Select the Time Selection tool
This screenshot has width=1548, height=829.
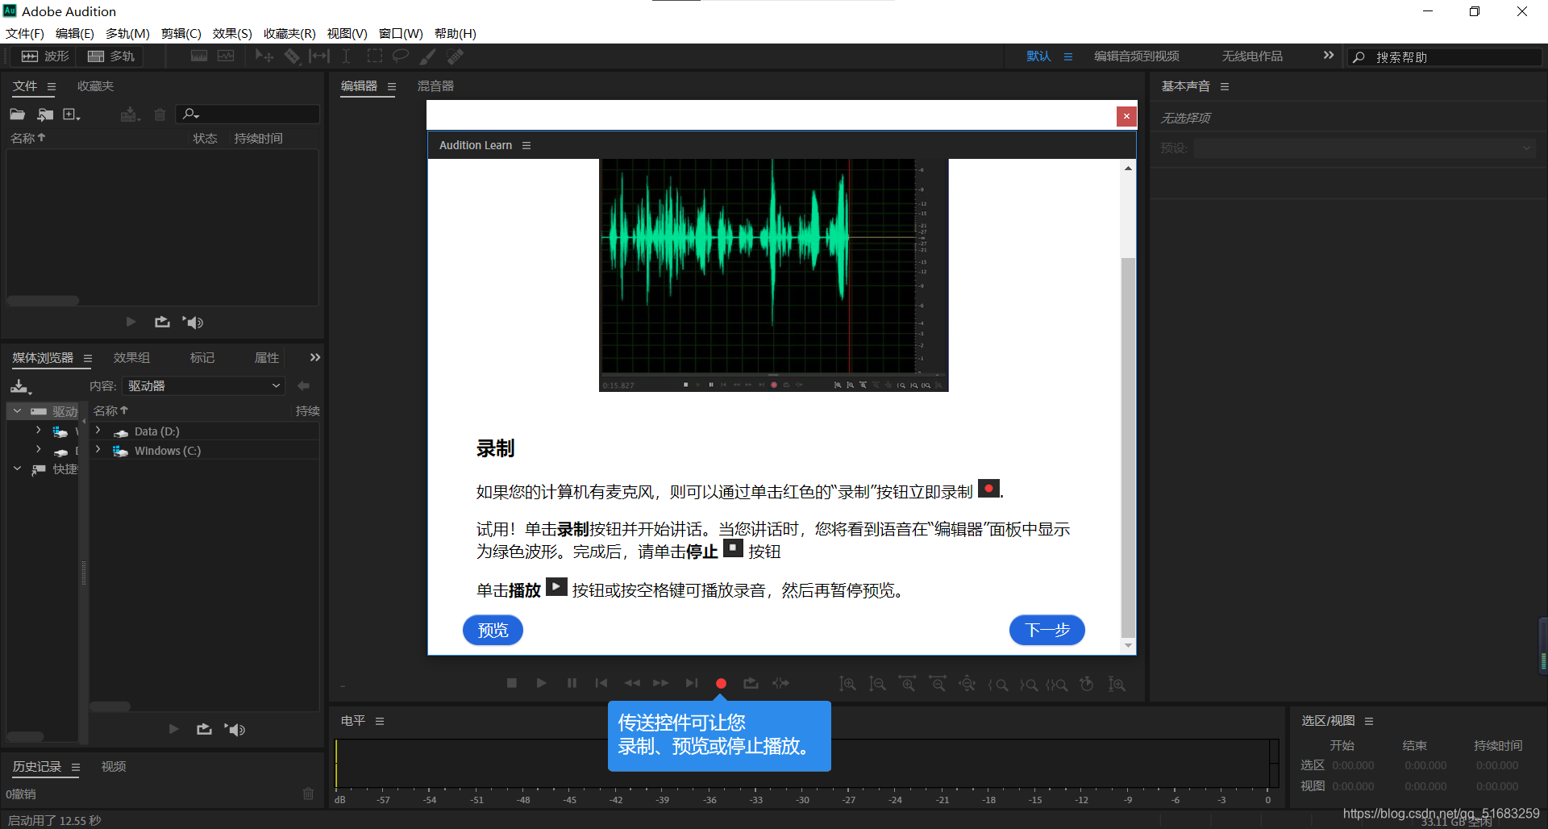tap(346, 56)
